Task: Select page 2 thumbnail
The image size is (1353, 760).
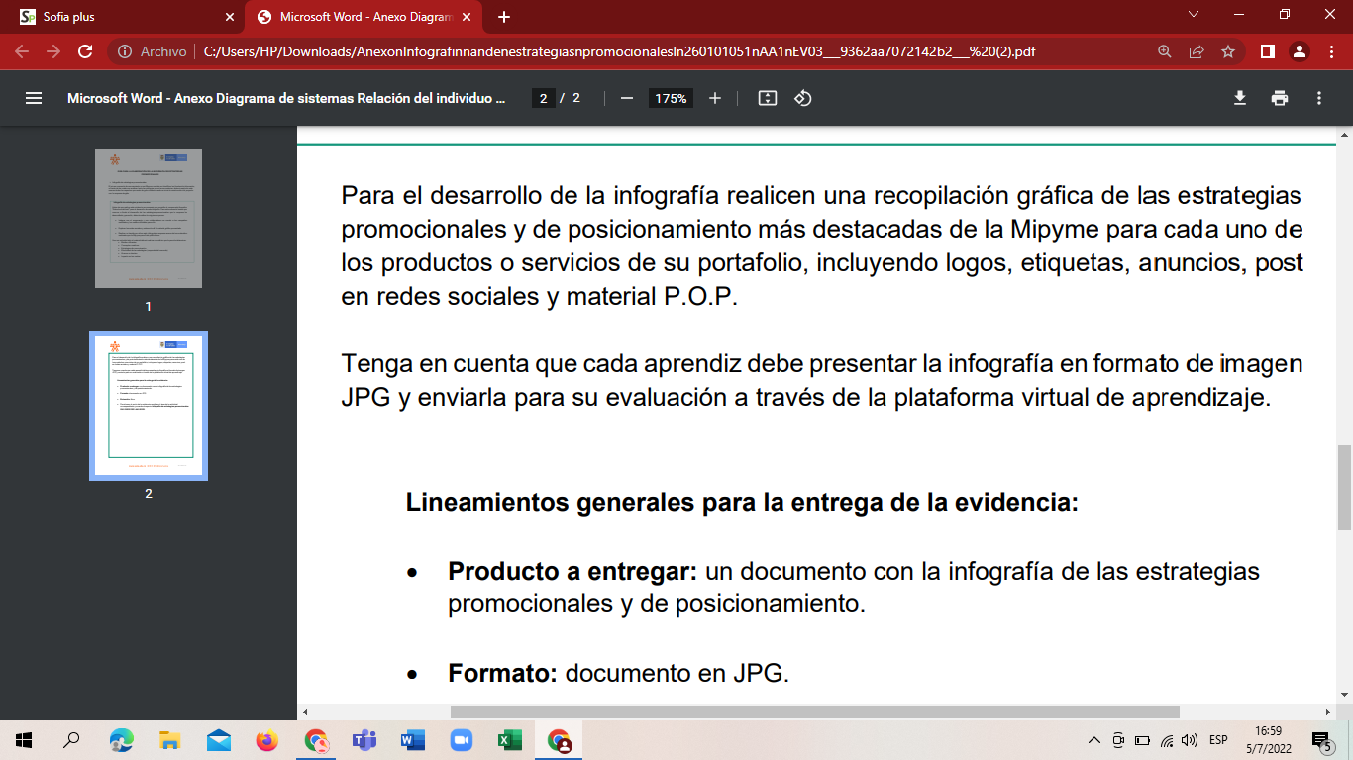Action: (149, 406)
